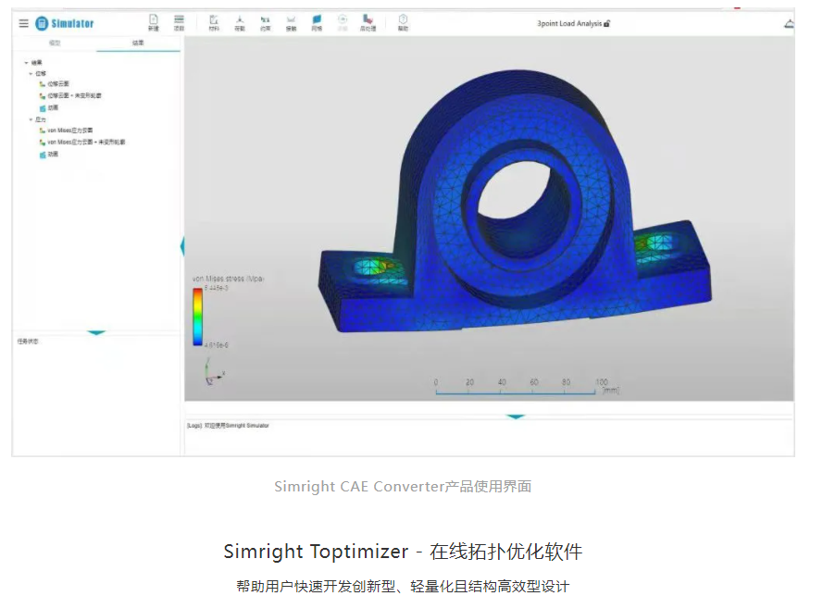Click the millimetre scale bar in the viewport
The image size is (823, 596).
click(x=527, y=387)
